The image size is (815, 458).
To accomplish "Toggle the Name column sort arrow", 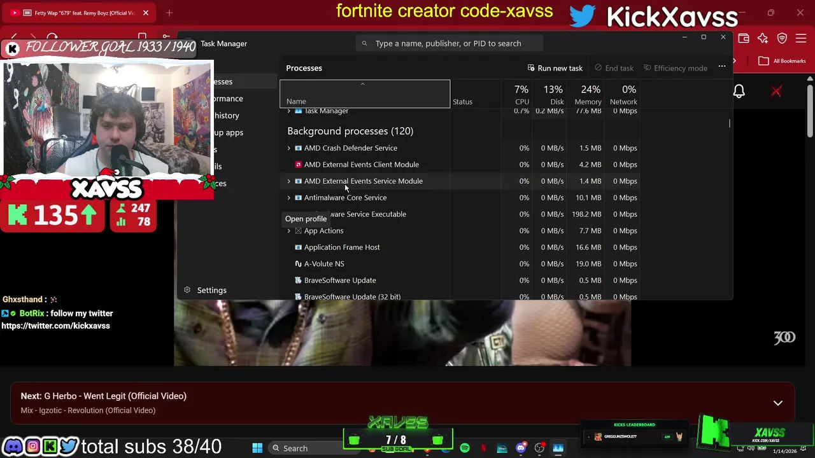I will tap(362, 84).
